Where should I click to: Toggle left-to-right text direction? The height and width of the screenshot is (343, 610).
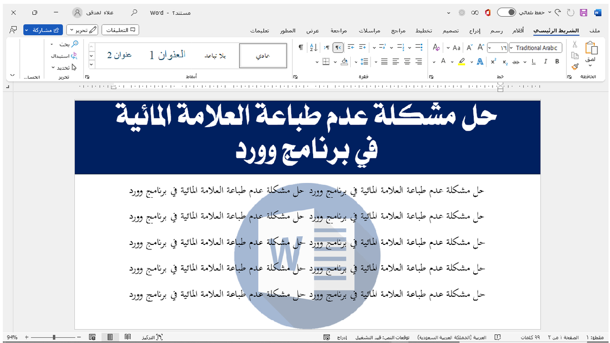[x=326, y=47]
